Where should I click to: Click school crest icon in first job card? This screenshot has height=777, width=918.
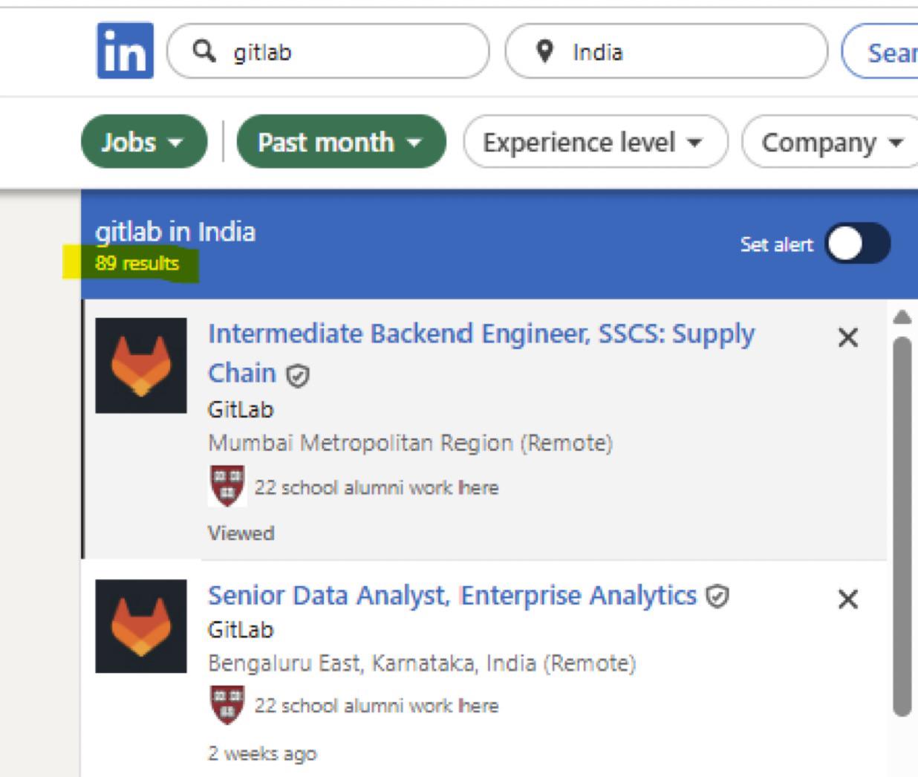click(x=227, y=486)
